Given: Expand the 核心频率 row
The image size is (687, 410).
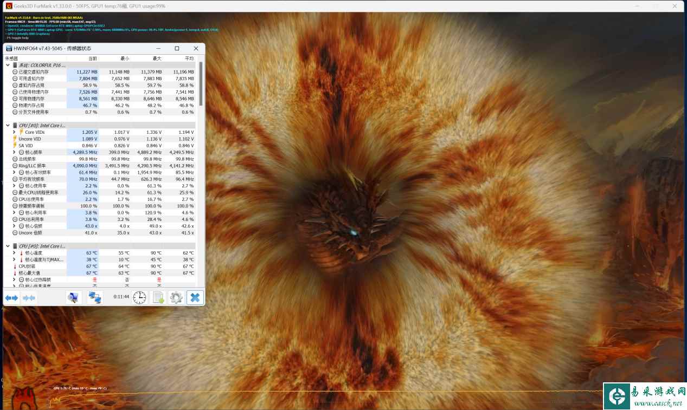Looking at the screenshot, I should (14, 152).
